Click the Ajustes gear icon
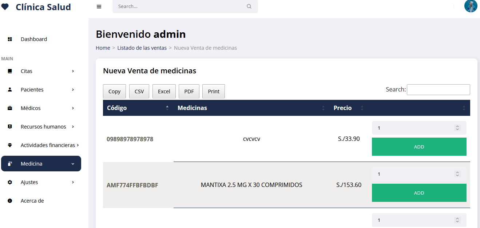 [10, 182]
